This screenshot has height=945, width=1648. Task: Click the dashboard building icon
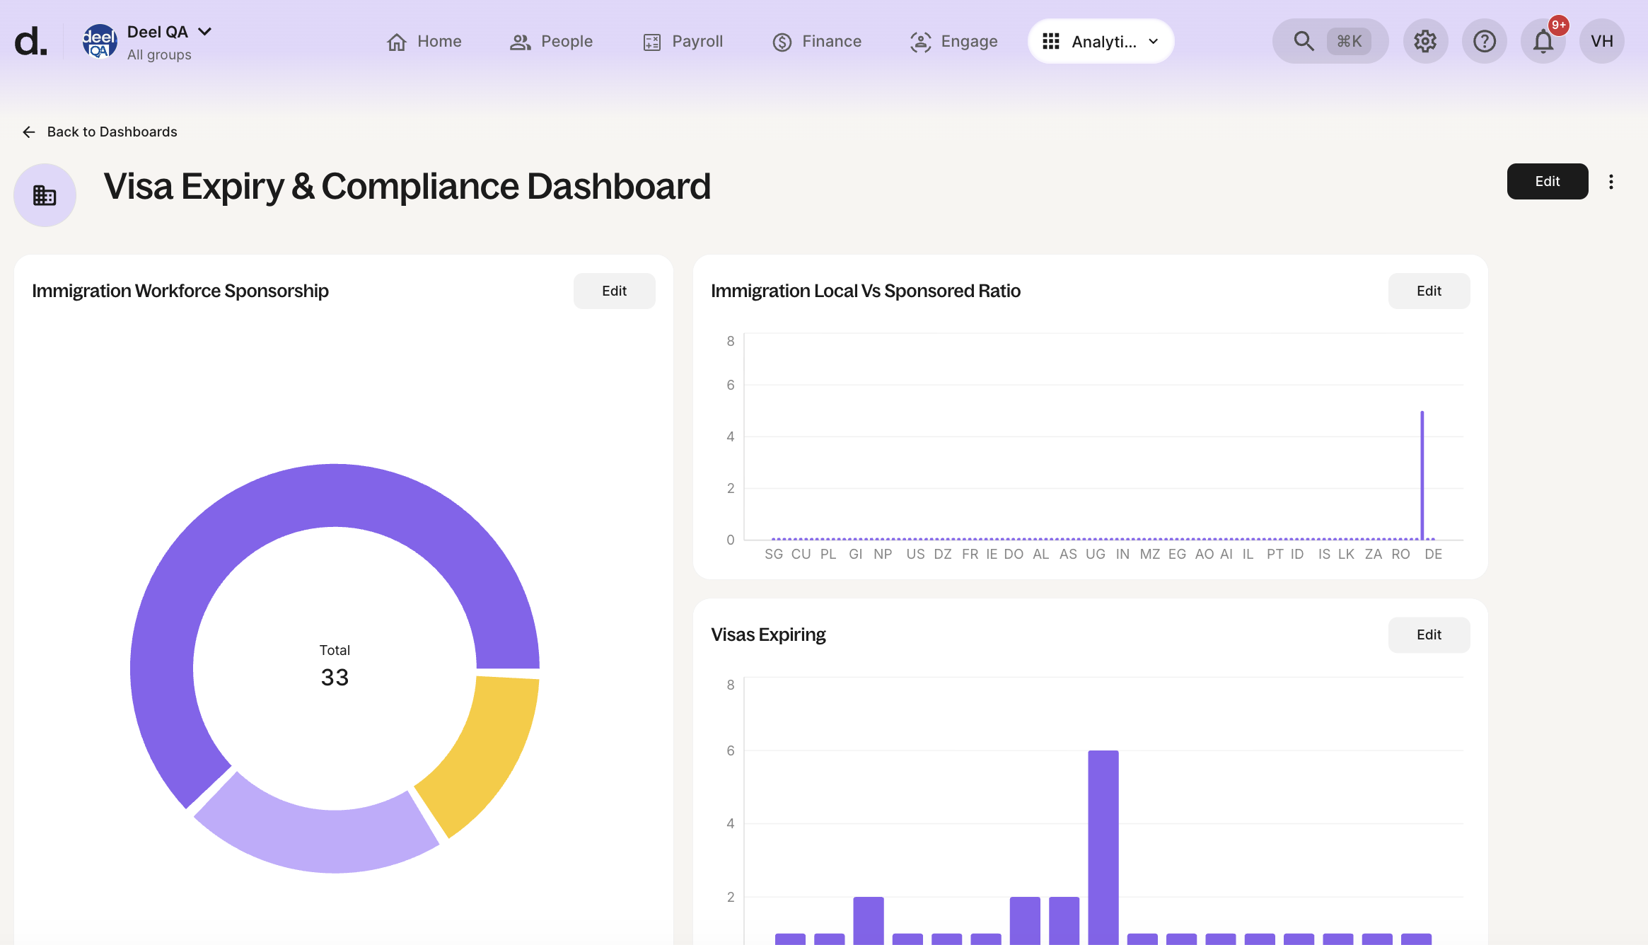point(45,195)
